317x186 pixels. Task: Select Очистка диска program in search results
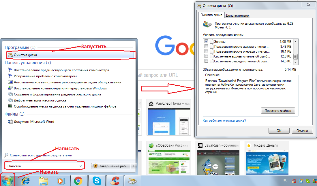pos(25,55)
